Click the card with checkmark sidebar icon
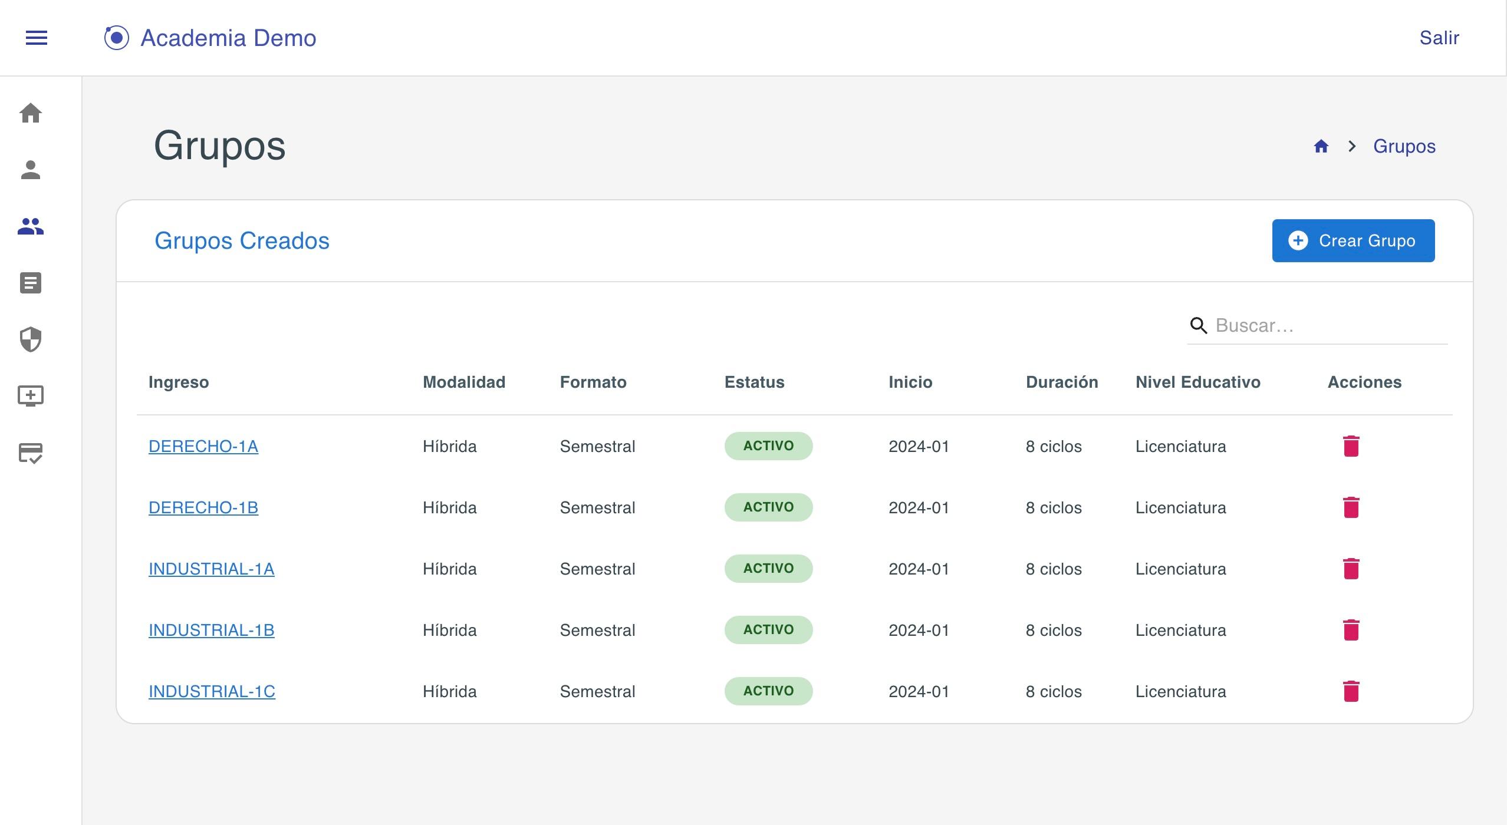Viewport: 1507px width, 825px height. 31,453
